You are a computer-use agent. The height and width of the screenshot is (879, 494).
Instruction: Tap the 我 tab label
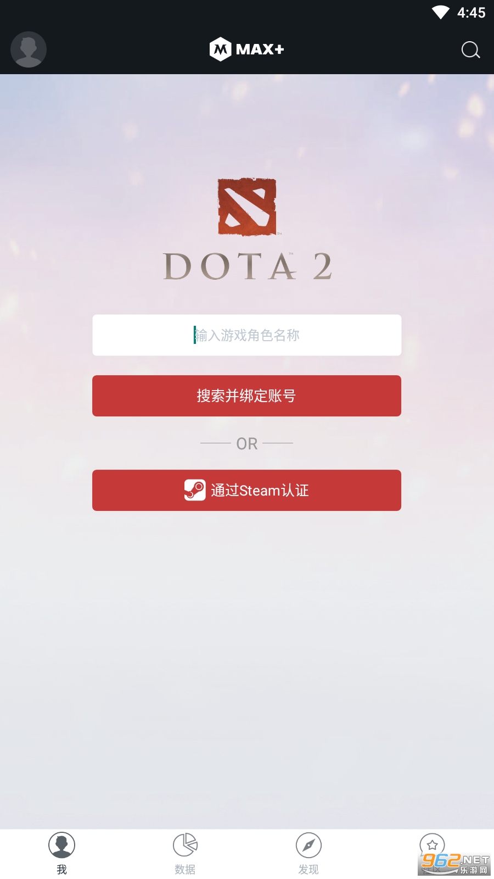(x=61, y=870)
